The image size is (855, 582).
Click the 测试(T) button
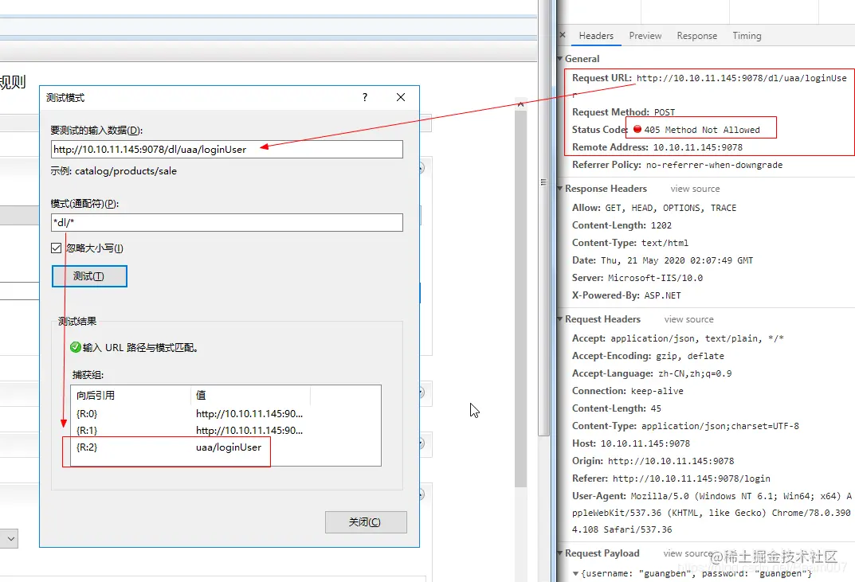click(x=89, y=276)
